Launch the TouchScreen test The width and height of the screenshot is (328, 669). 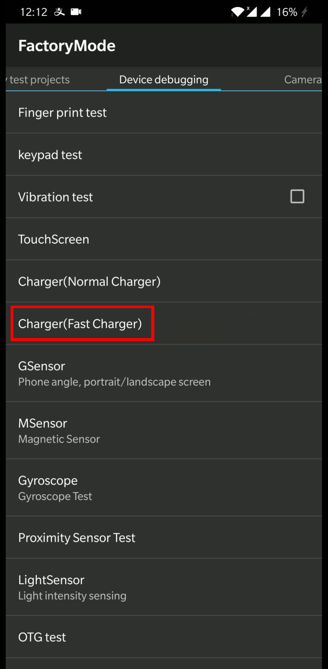click(164, 239)
